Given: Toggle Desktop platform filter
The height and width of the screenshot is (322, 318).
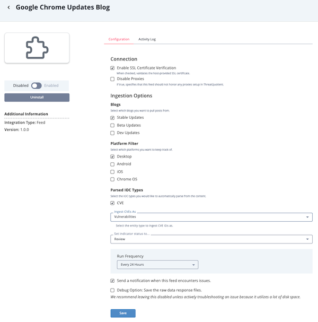Looking at the screenshot, I should point(112,156).
